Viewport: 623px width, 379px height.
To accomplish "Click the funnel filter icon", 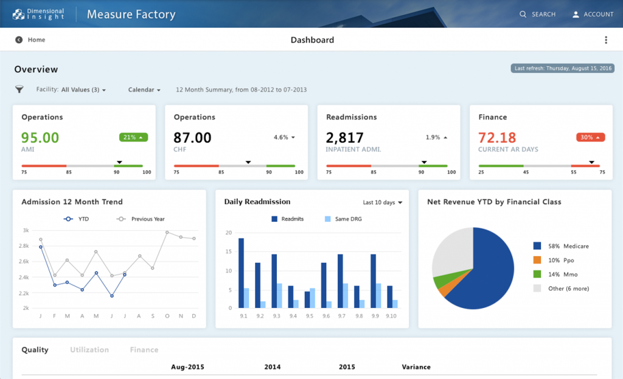I will [19, 90].
